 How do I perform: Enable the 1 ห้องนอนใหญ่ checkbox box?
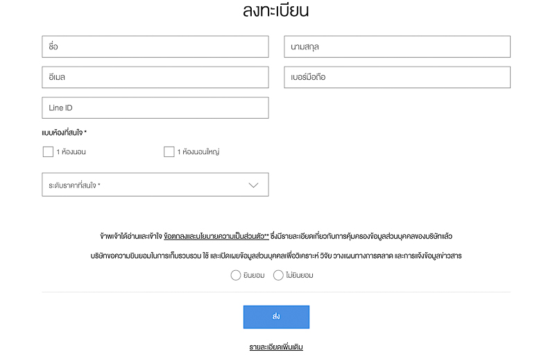point(169,151)
